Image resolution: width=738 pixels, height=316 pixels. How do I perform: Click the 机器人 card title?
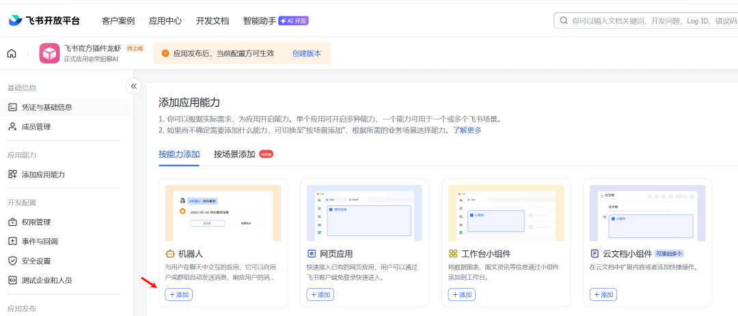click(191, 254)
